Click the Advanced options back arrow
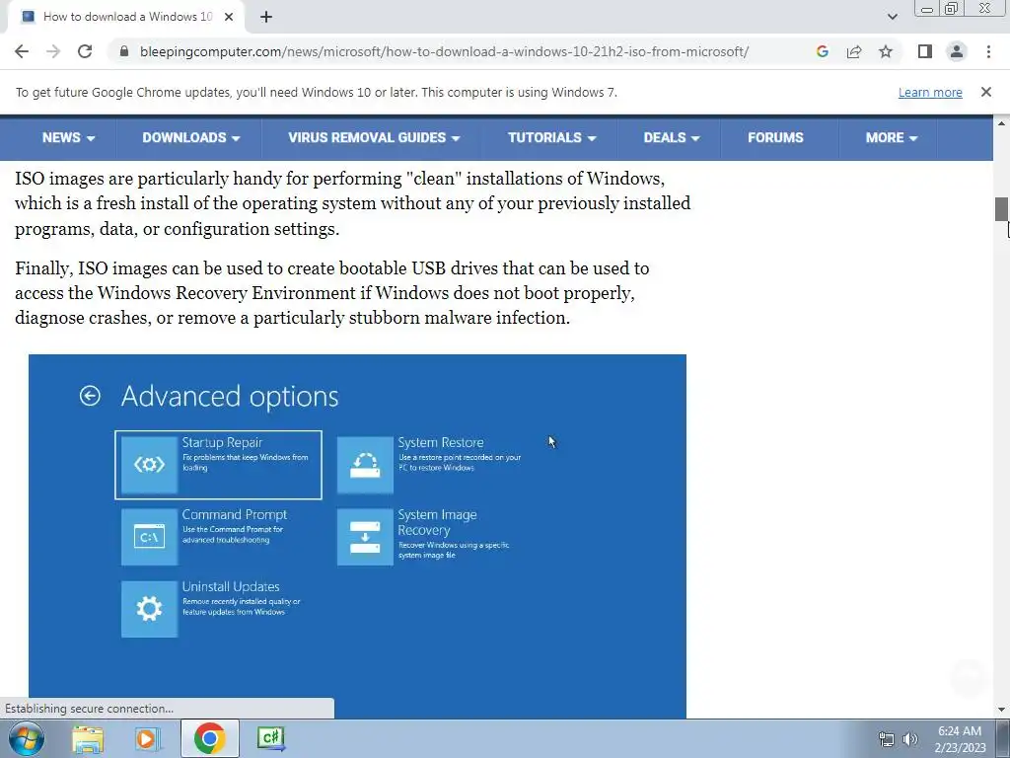Screen dimensions: 1010x758 pos(90,396)
